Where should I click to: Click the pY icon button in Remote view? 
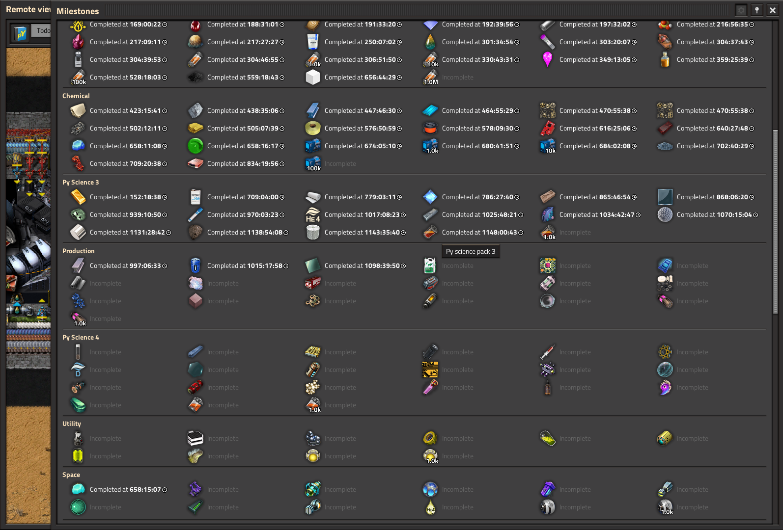pos(21,33)
